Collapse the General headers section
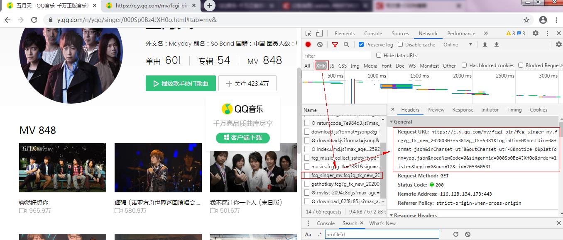 point(391,122)
